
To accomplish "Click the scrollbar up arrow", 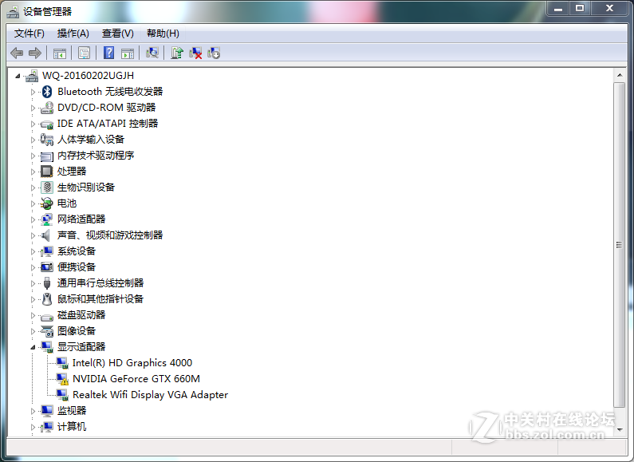I will click(619, 75).
